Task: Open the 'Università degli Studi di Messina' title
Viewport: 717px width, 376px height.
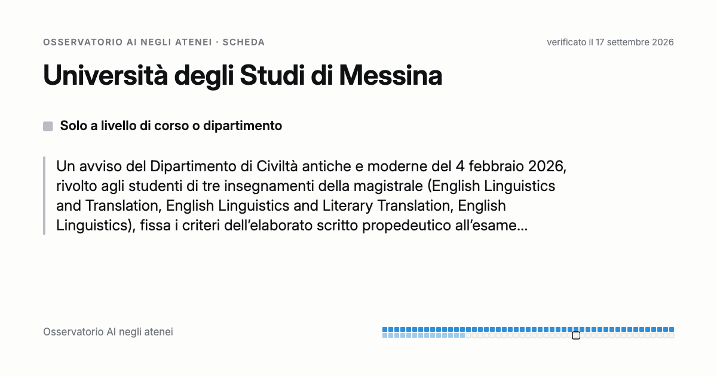Action: click(243, 76)
